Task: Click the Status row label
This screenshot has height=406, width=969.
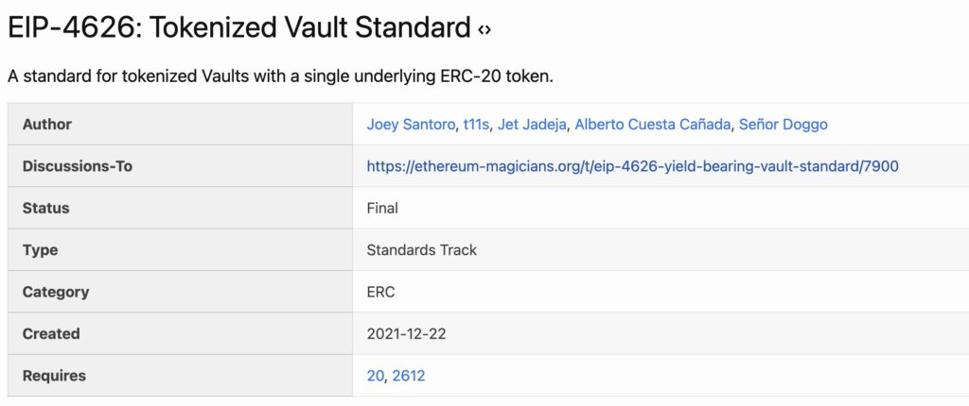Action: (x=46, y=208)
